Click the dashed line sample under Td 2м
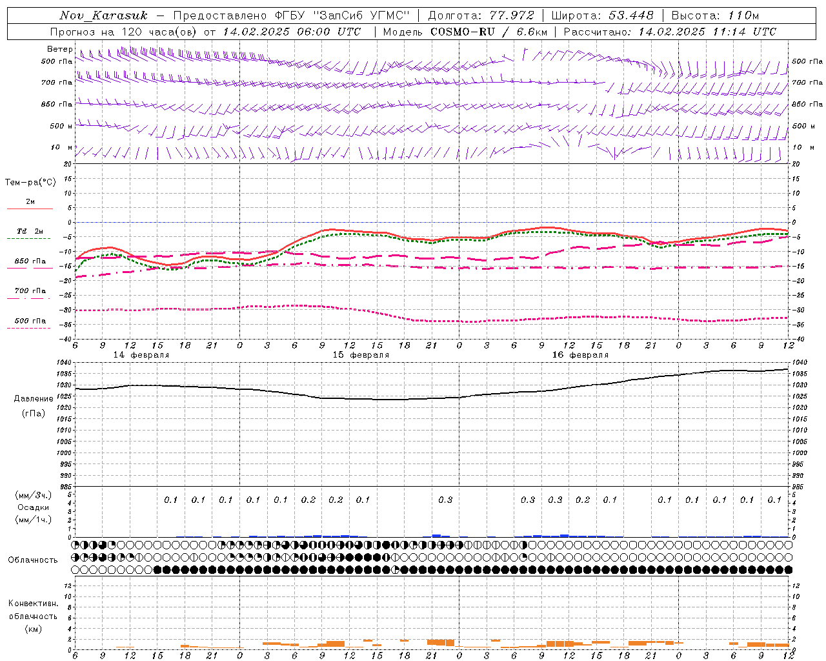Viewport: 826px width, 661px height. pyautogui.click(x=30, y=239)
